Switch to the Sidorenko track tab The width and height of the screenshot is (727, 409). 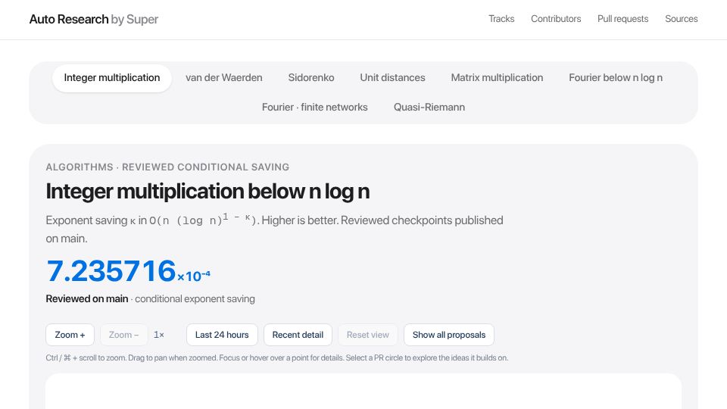click(311, 78)
